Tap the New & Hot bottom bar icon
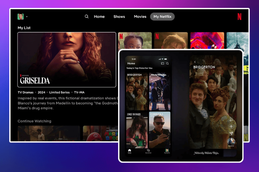The width and height of the screenshot is (259, 172). 148,151
